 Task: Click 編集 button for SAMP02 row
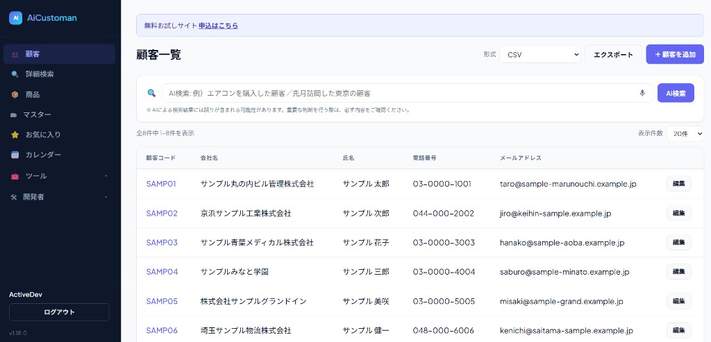(678, 213)
